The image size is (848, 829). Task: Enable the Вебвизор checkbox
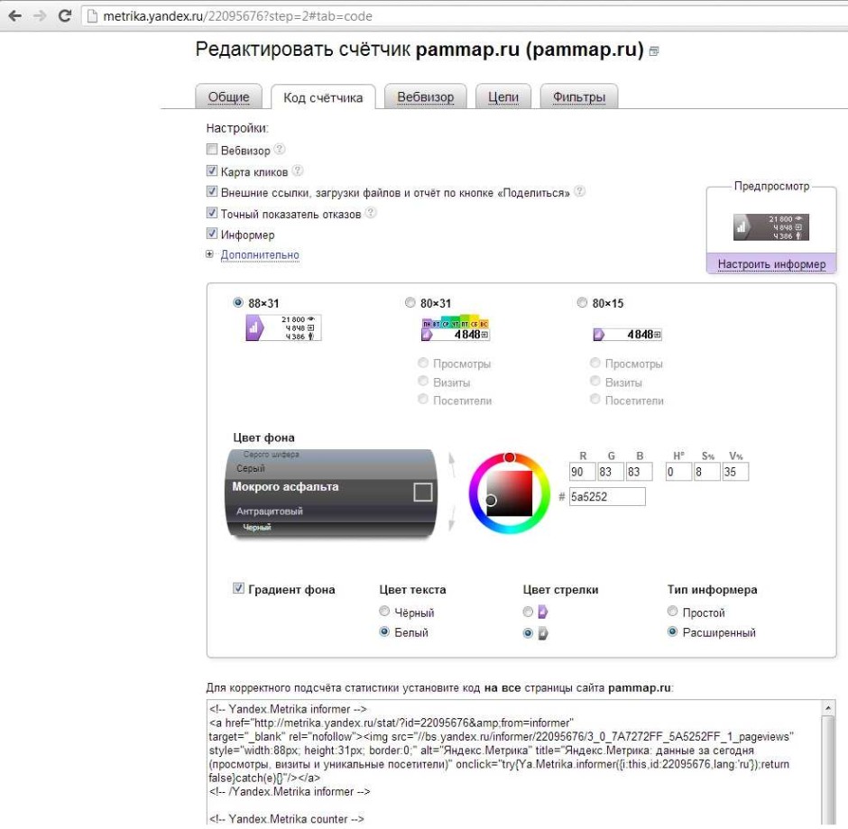[212, 149]
